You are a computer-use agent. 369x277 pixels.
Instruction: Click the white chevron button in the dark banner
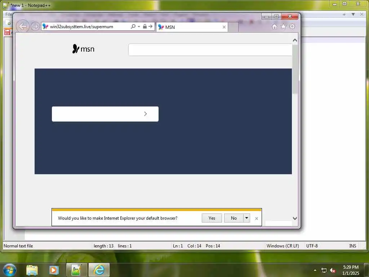pos(105,114)
